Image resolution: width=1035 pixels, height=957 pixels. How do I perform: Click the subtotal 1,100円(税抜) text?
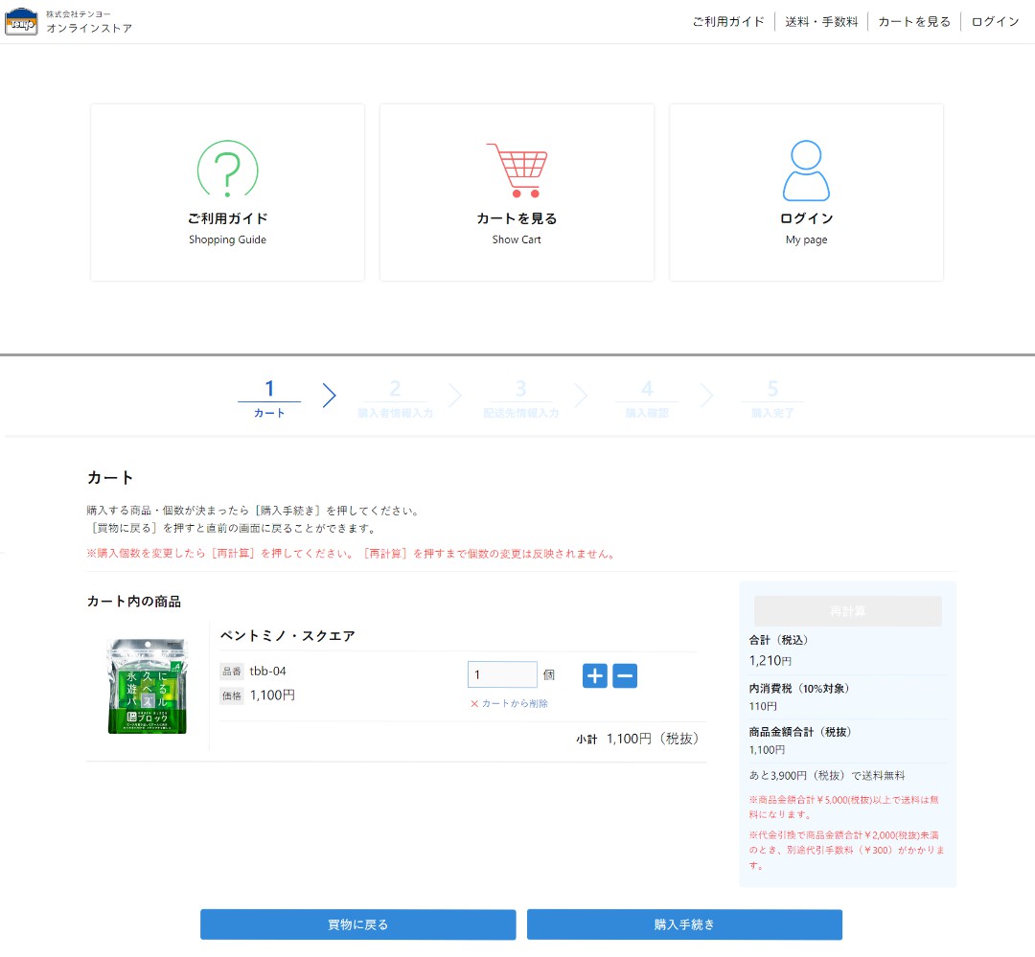coord(653,739)
